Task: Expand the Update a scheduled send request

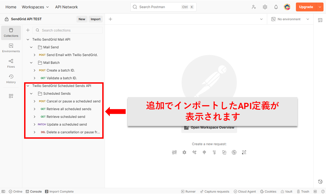Action: [x=34, y=125]
